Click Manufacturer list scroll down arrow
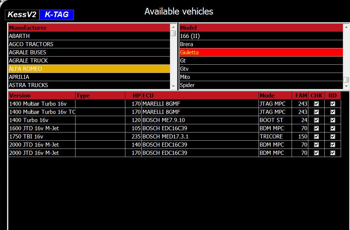Screen dimensions: 350x230 (x=173, y=86)
